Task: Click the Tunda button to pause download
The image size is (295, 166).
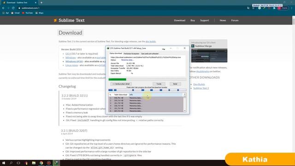Action: 159,84
